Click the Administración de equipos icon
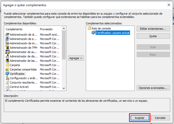 pyautogui.click(x=7, y=39)
